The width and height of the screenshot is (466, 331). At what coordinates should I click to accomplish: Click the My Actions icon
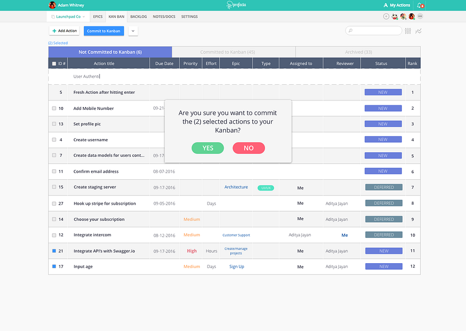[386, 5]
